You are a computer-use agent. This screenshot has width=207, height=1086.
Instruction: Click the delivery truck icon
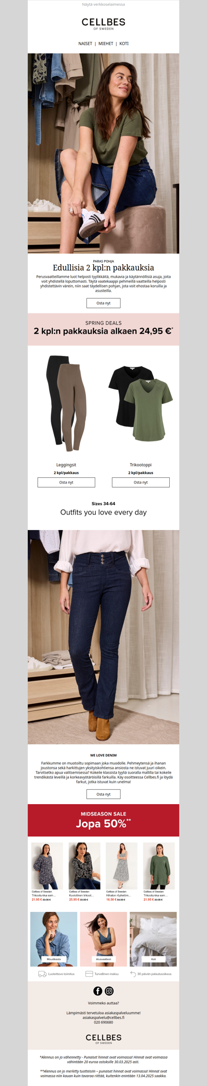(42, 974)
